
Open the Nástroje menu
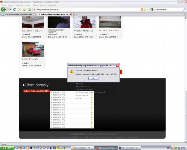pos(43,5)
